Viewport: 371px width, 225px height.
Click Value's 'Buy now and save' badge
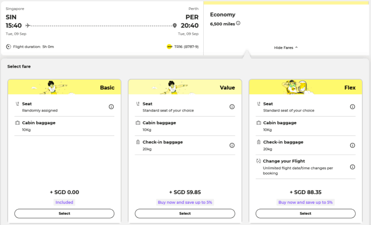coord(185,202)
